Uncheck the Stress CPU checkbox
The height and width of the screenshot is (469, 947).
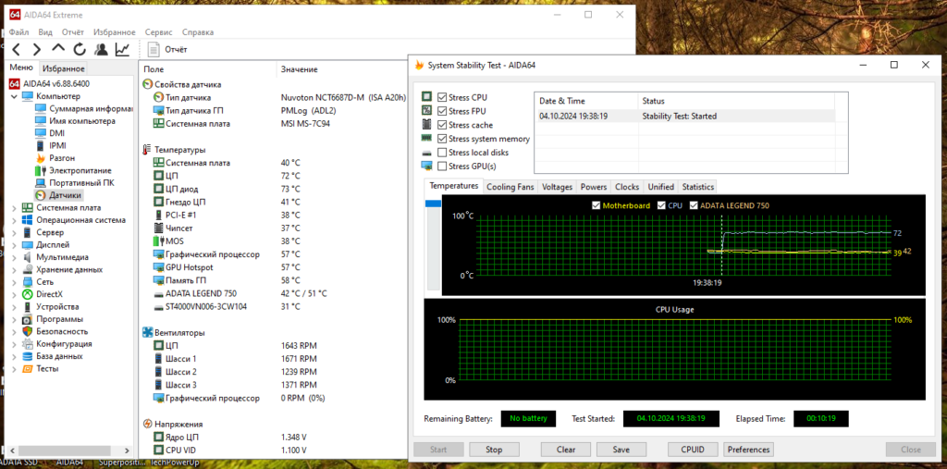(x=442, y=97)
